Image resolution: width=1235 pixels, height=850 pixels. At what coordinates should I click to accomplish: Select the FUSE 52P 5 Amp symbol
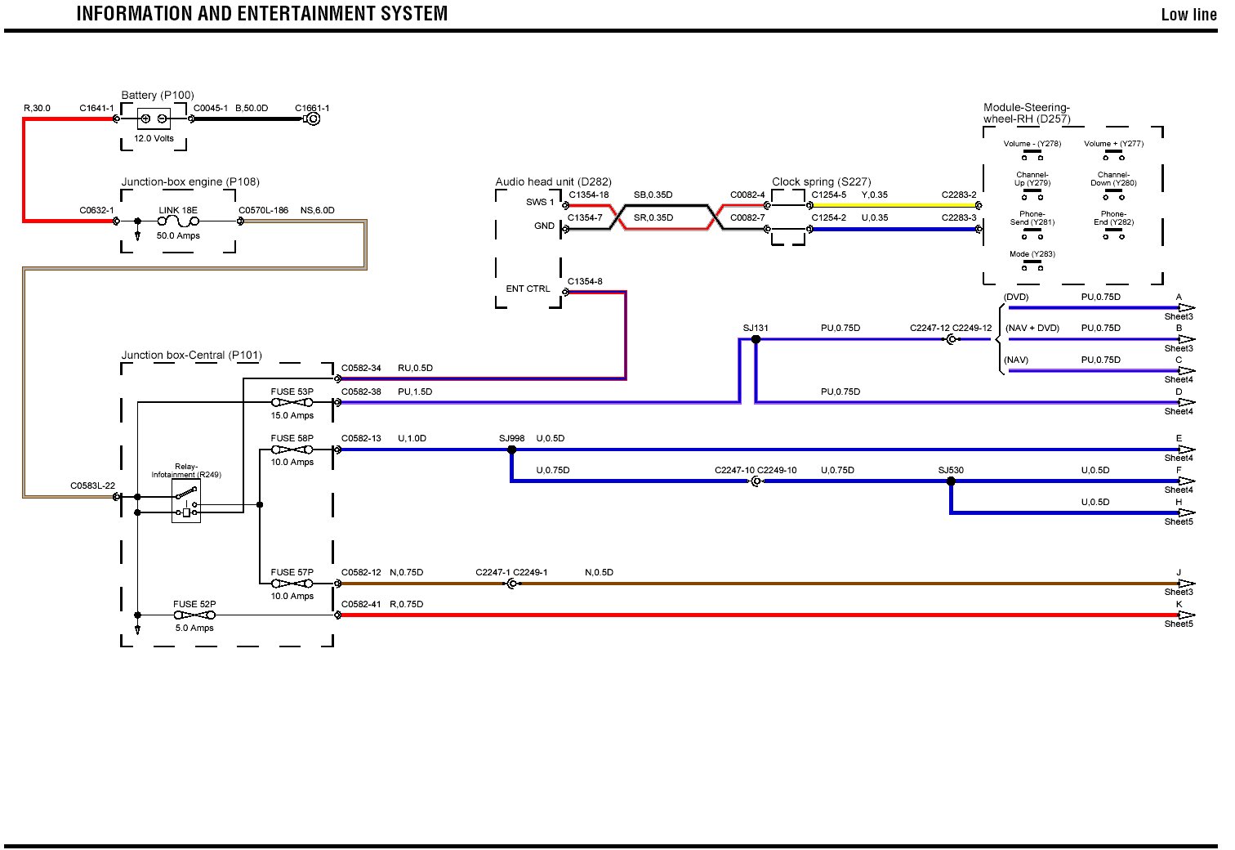[194, 615]
